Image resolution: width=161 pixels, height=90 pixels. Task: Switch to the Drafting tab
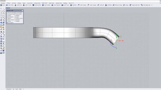tap(65, 3)
